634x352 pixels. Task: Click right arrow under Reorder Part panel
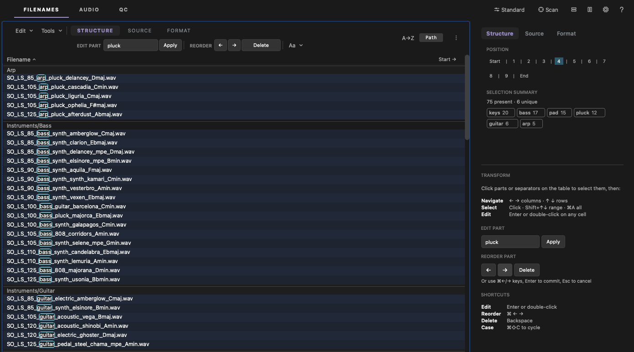[505, 270]
